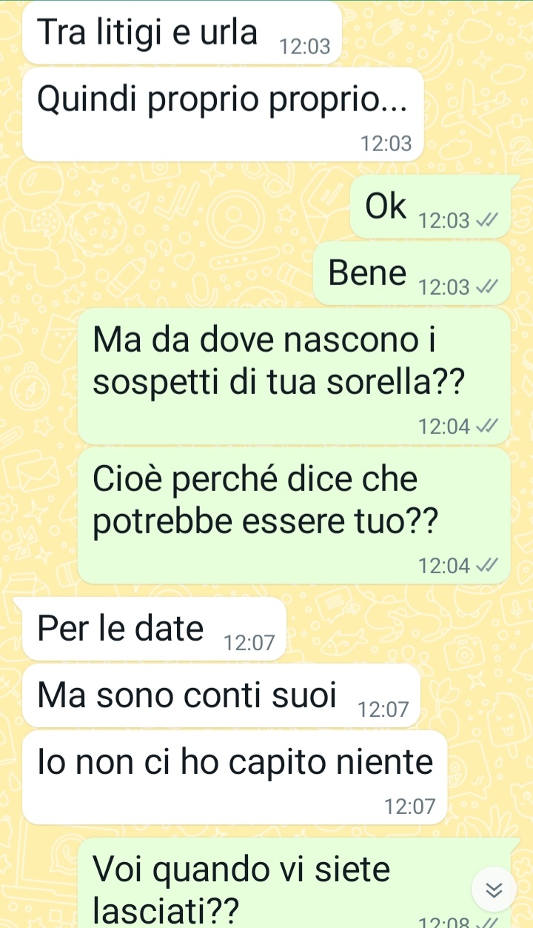Screen dimensions: 533x928
Task: Tap the 12:07 timestamp beside 'Ma sono conti suoi'
Action: point(383,710)
